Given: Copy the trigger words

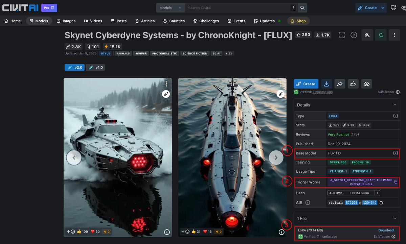Looking at the screenshot, I should coord(396,182).
